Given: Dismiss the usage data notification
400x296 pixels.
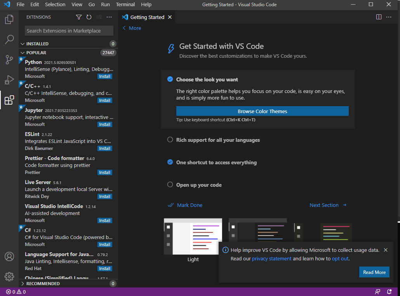Looking at the screenshot, I should [386, 250].
